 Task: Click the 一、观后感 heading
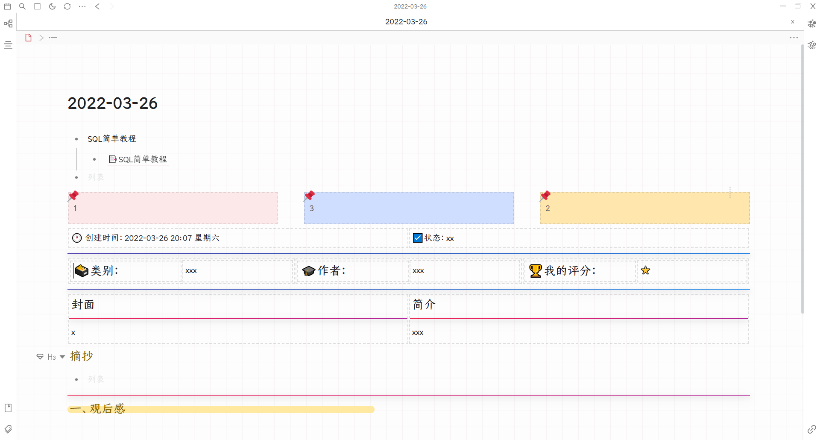pyautogui.click(x=97, y=409)
